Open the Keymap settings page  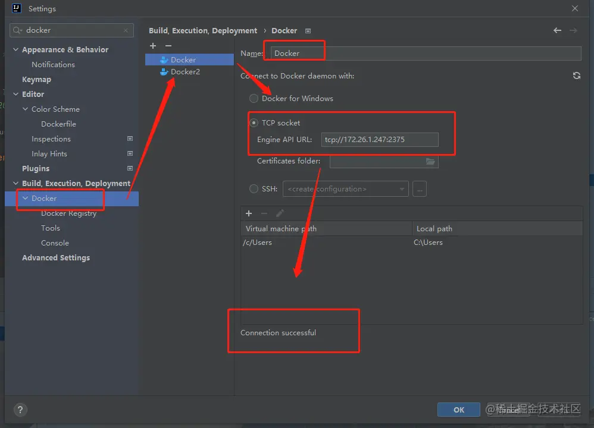click(x=36, y=80)
